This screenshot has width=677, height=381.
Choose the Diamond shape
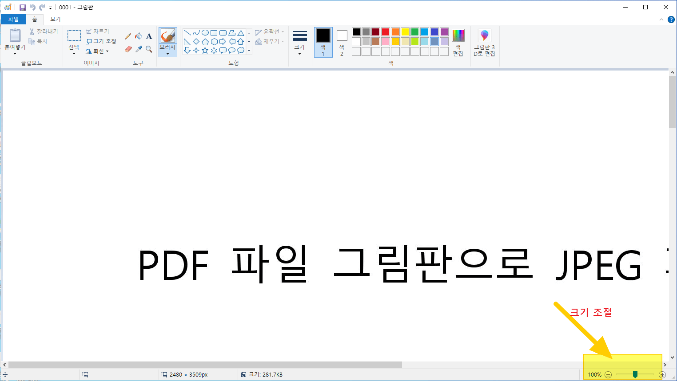(196, 42)
